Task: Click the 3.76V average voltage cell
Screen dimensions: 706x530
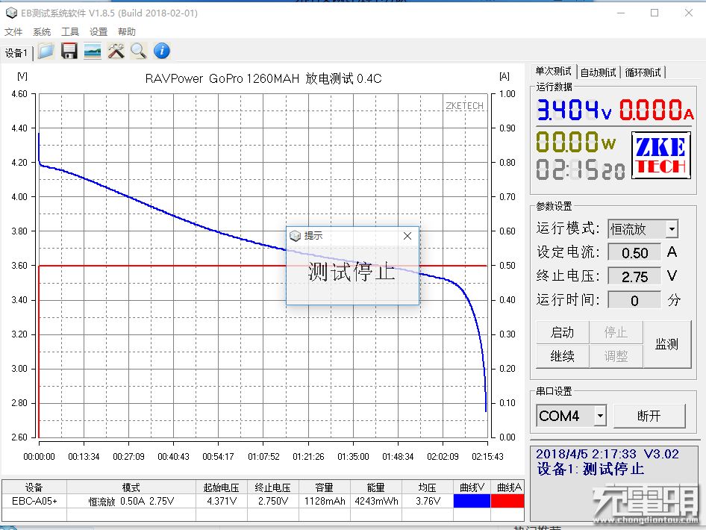Action: point(428,501)
